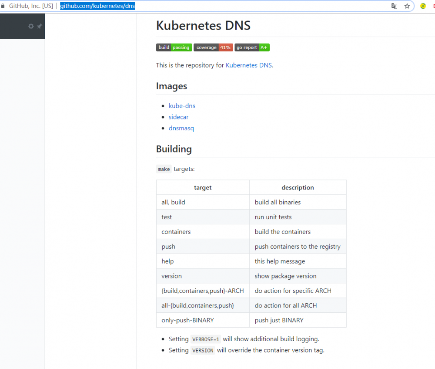Click the build passing badge
435x369 pixels.
point(174,47)
